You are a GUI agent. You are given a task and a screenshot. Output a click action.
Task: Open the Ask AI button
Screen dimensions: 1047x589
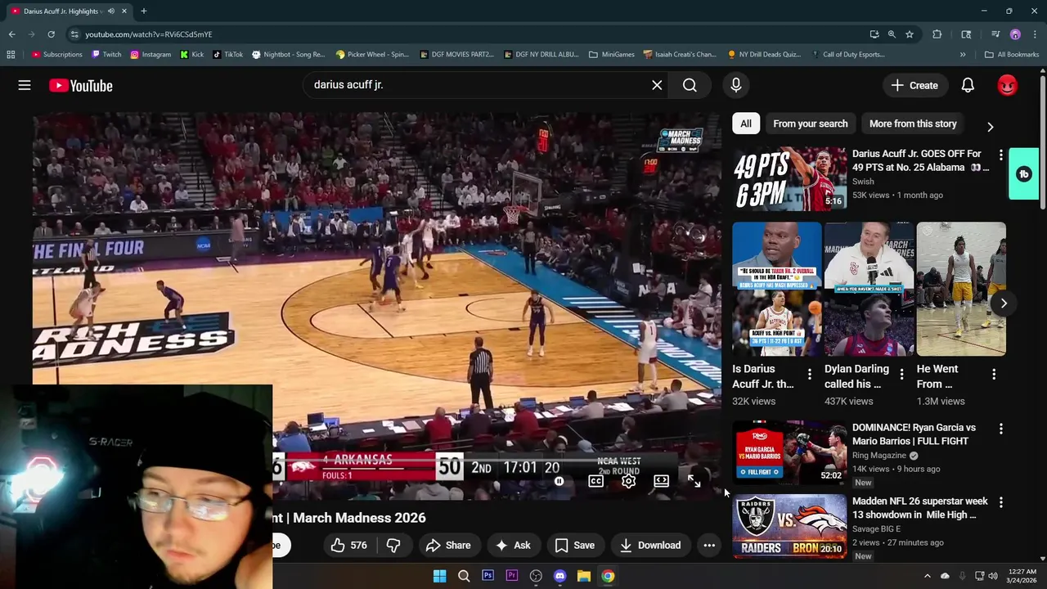pos(513,546)
